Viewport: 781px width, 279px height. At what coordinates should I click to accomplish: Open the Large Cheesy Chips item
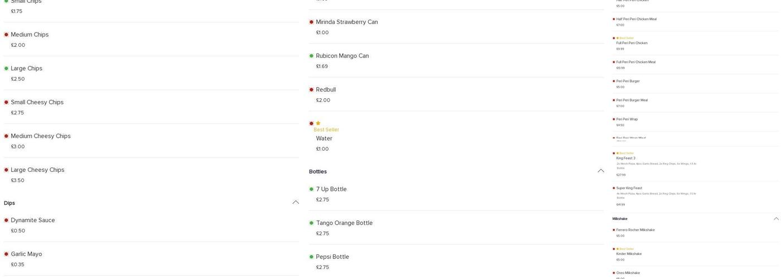pyautogui.click(x=37, y=170)
